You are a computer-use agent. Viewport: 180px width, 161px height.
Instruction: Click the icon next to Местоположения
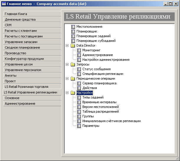[x=73, y=27]
